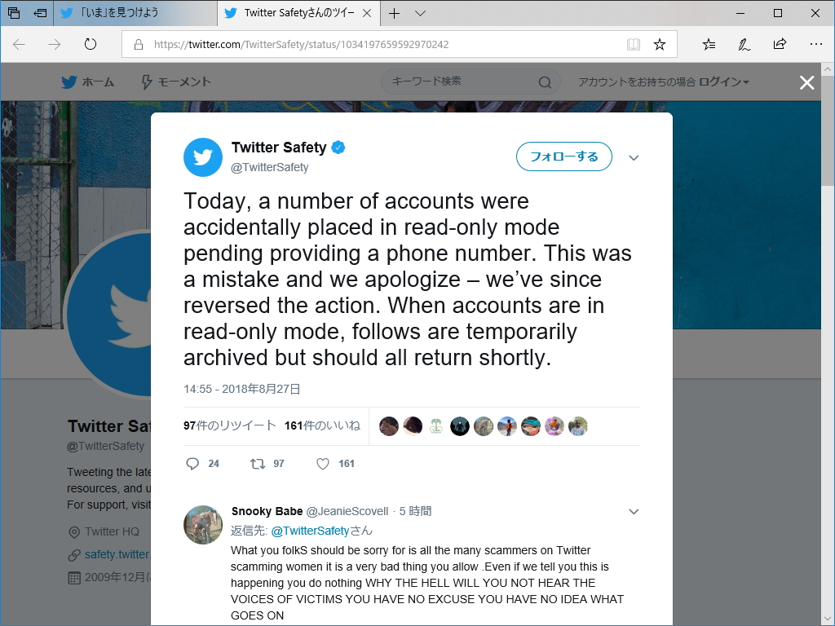Image resolution: width=835 pixels, height=626 pixels.
Task: Click the retweet icon under the tweet
Action: click(x=258, y=464)
